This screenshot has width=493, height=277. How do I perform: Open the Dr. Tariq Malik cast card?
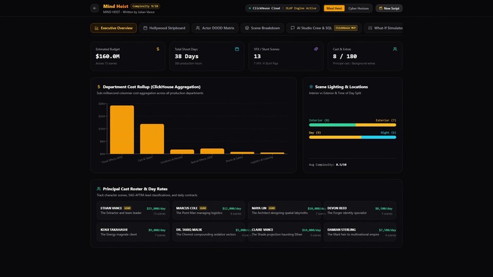point(209,232)
